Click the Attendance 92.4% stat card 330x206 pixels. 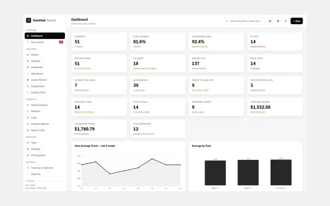(x=216, y=41)
